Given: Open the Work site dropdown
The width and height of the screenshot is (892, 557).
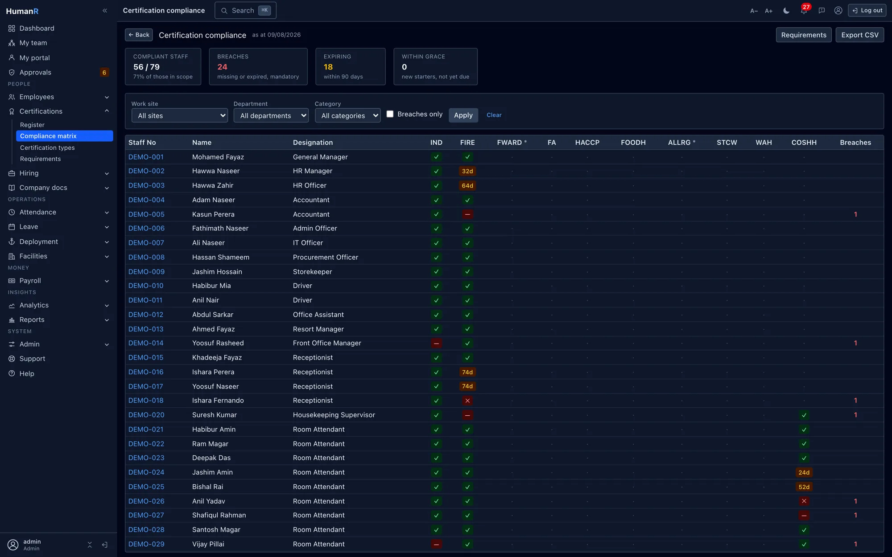Looking at the screenshot, I should pyautogui.click(x=179, y=115).
